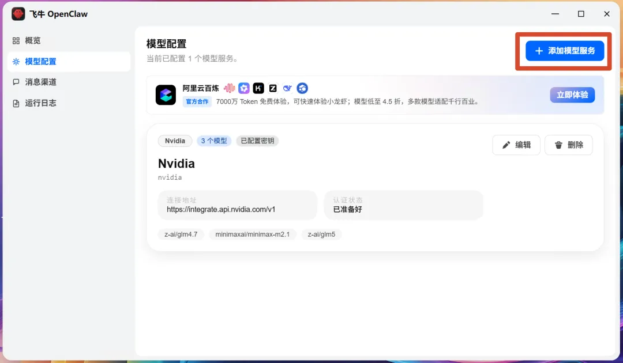Open the 概览 overview page
Screen dimensions: 623x363
[x=69, y=40]
